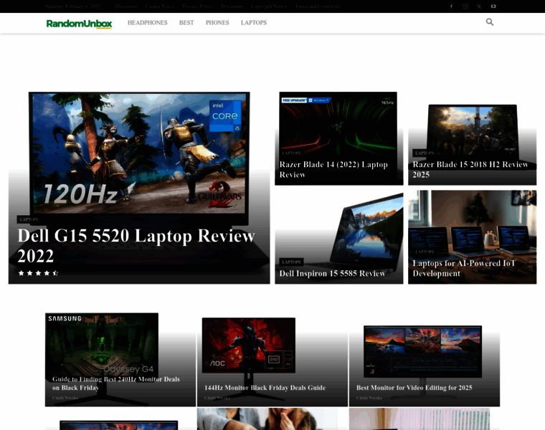Open the Instagram social icon
Screen dimensions: 545x430
click(465, 6)
